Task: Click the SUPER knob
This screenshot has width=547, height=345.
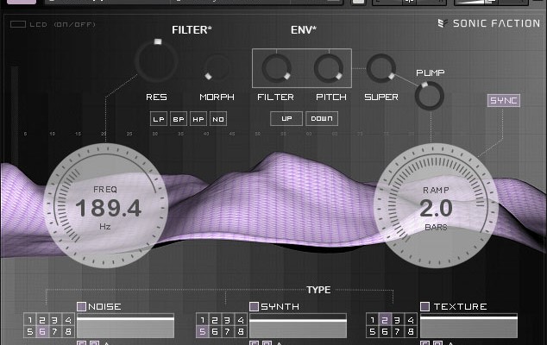Action: (x=380, y=67)
